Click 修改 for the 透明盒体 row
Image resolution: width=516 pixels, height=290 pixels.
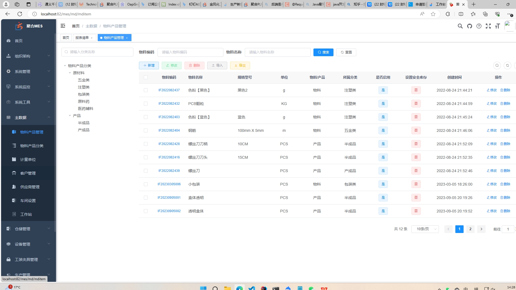tap(492, 211)
